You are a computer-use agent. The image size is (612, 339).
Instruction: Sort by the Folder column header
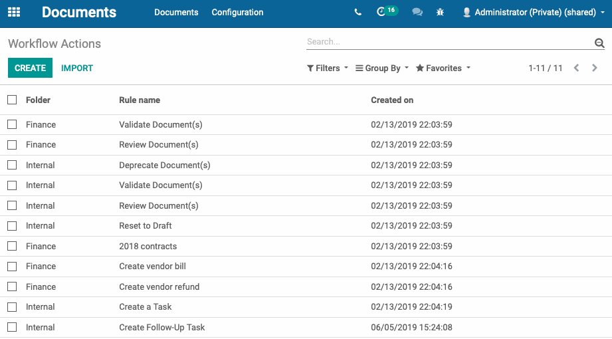click(x=38, y=100)
